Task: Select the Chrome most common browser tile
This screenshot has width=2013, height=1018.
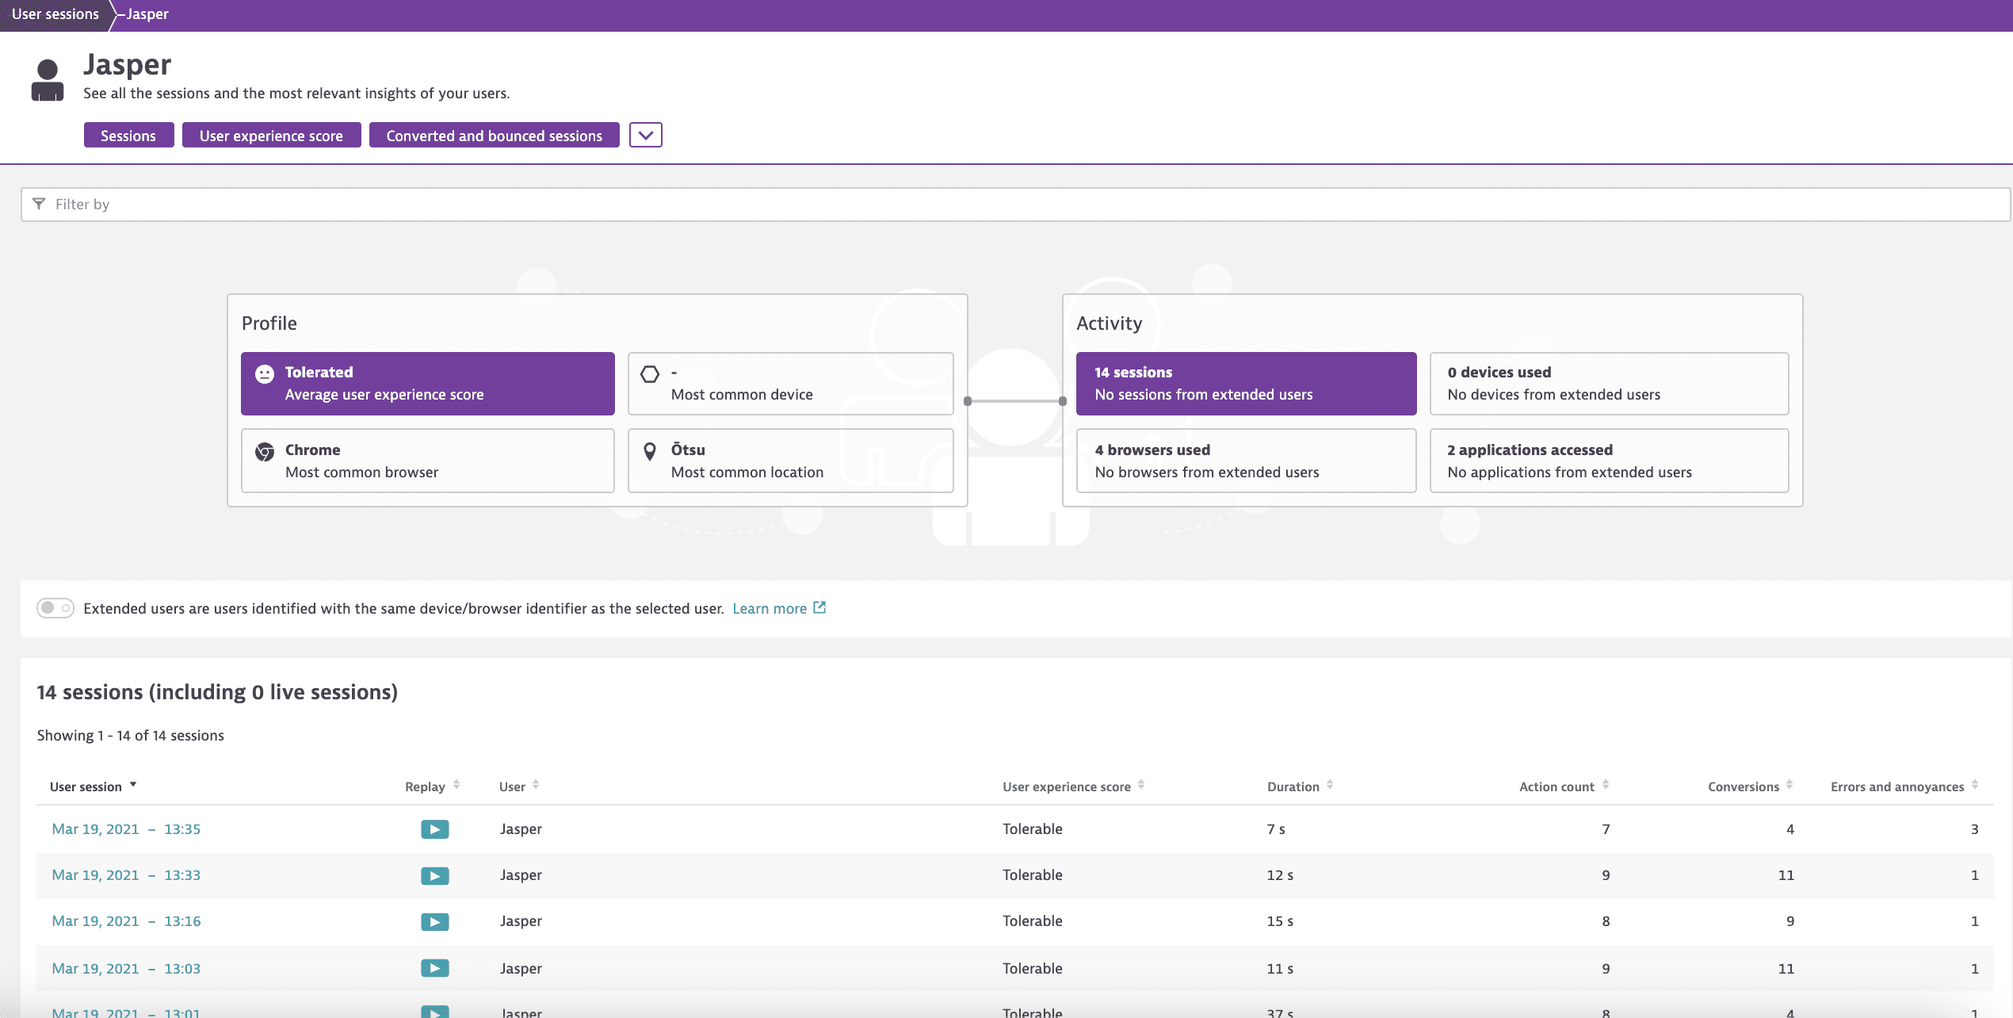Action: click(x=428, y=461)
